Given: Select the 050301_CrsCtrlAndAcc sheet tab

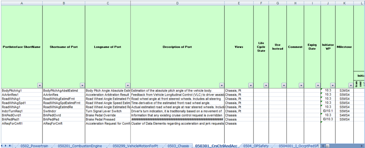Looking at the screenshot, I should coord(216,146).
